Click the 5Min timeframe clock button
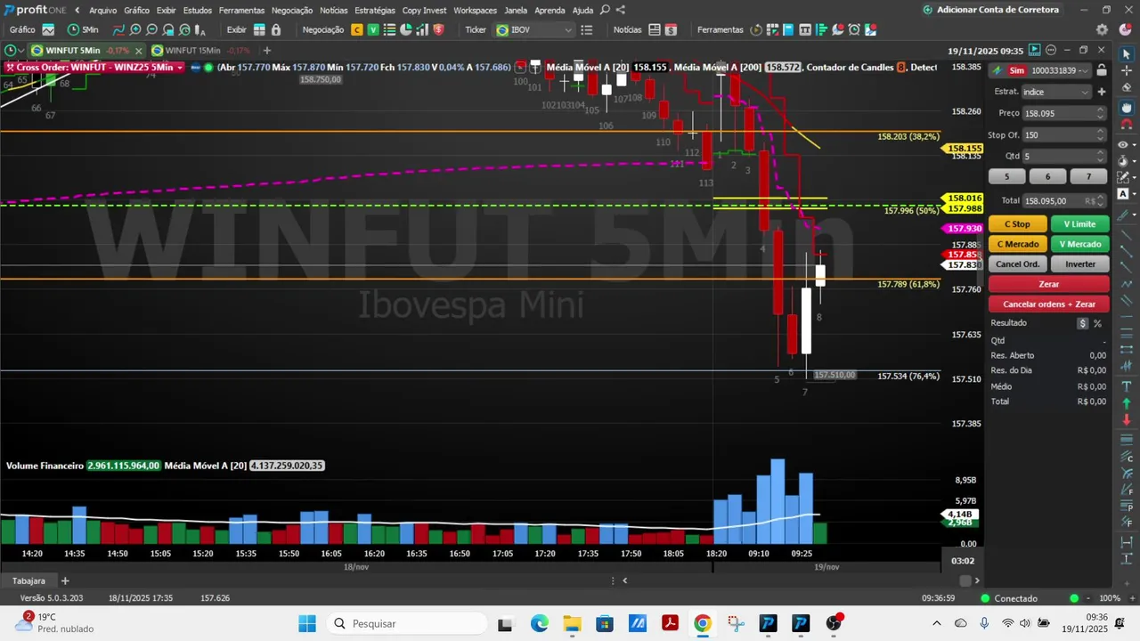Screen dimensions: 1140x641 83,29
